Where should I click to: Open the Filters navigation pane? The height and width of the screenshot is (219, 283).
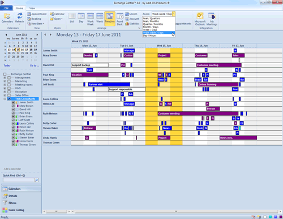point(21,203)
